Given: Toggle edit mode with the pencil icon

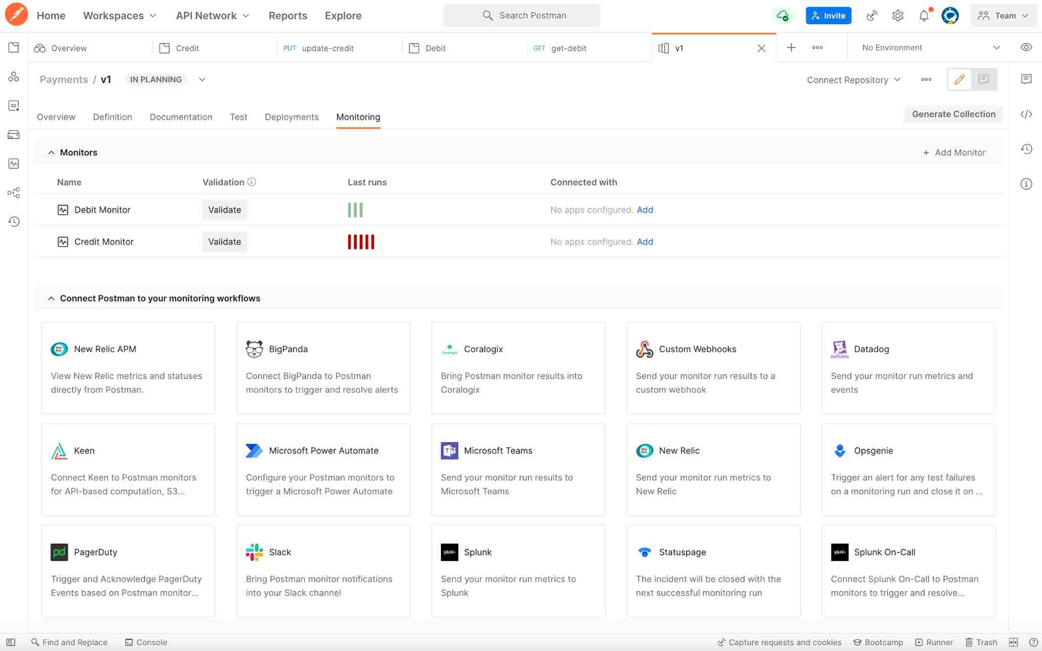Looking at the screenshot, I should tap(959, 79).
